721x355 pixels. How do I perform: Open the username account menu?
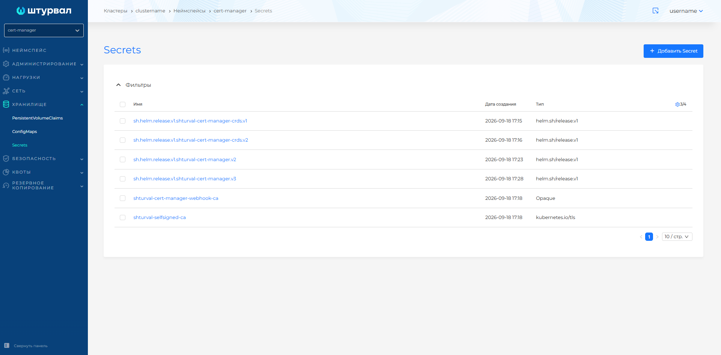pyautogui.click(x=686, y=11)
